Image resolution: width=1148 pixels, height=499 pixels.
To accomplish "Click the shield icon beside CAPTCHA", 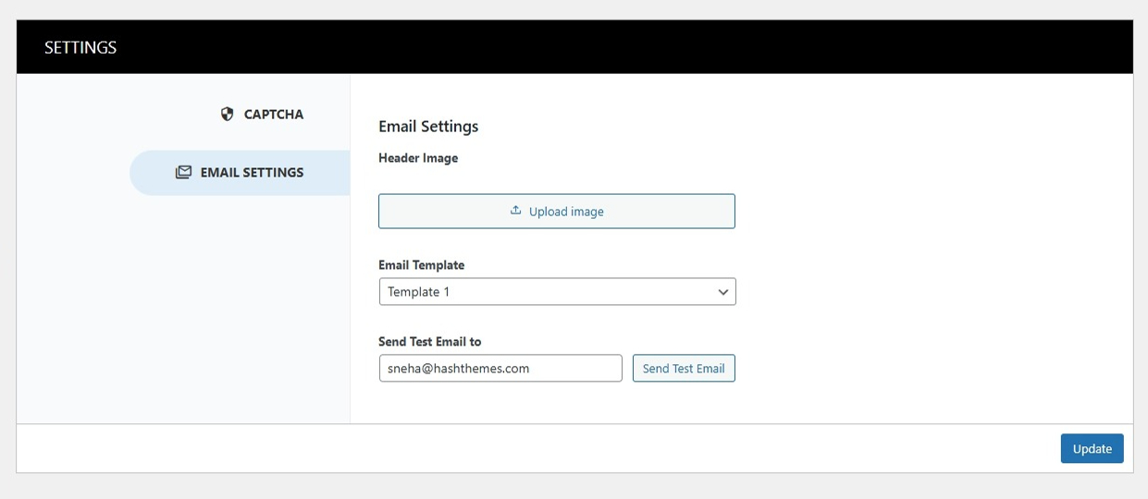I will tap(227, 115).
